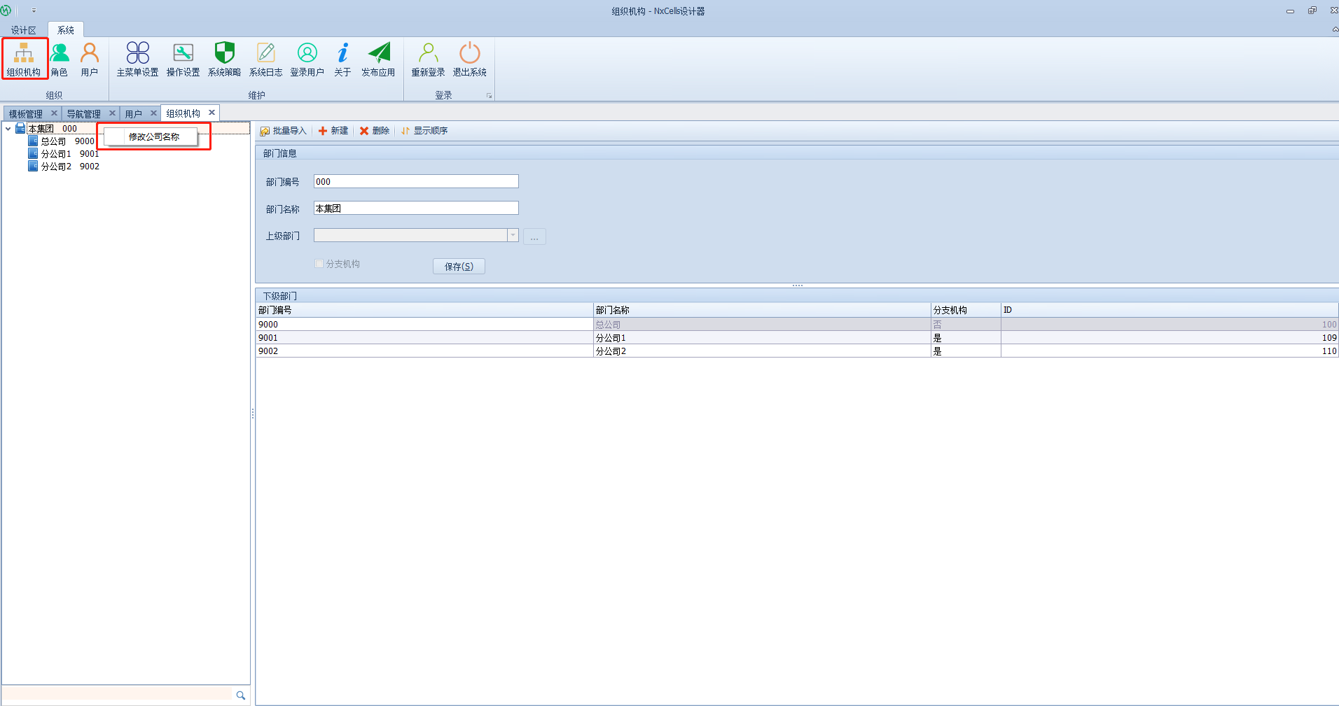The height and width of the screenshot is (706, 1339).
Task: Switch to the 设计区 ribbon tab
Action: [23, 30]
